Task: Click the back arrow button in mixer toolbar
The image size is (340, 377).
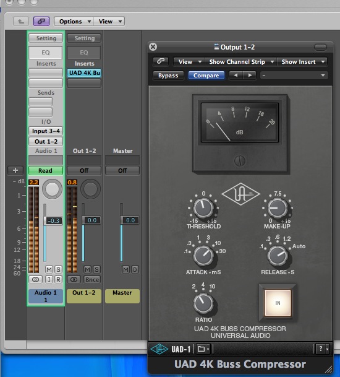Action: 21,22
